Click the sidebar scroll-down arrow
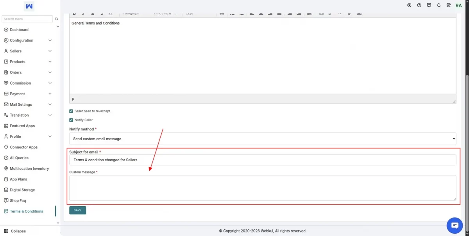The width and height of the screenshot is (469, 236). click(58, 223)
